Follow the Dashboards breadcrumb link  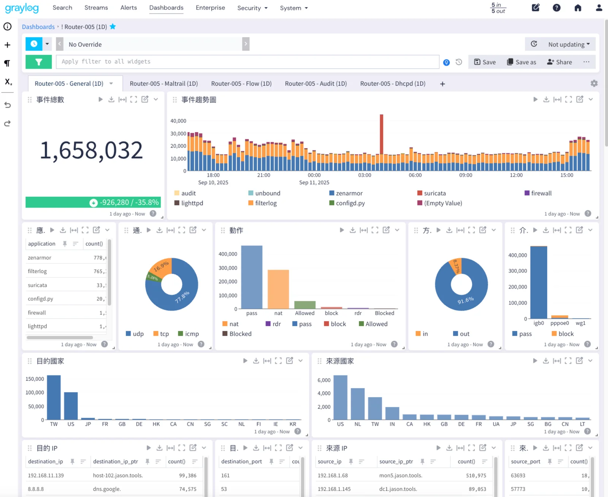(38, 27)
